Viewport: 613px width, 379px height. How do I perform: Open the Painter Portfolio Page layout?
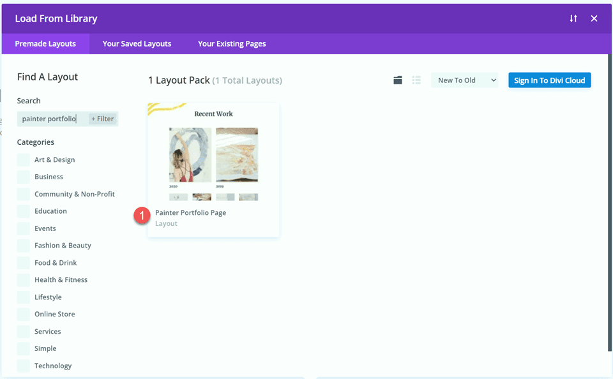[x=213, y=160]
